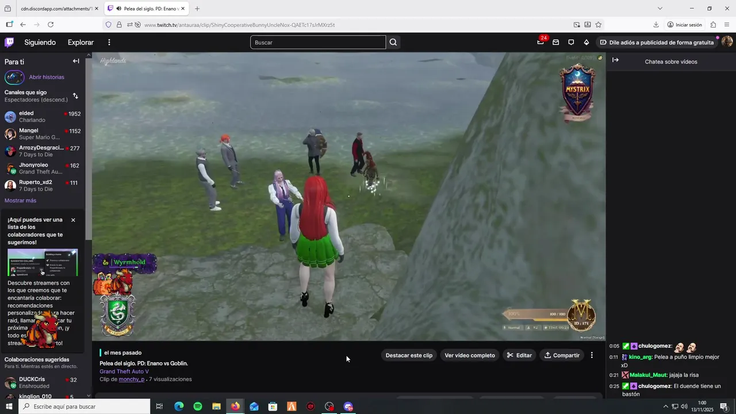Close the cdn.discordapp.com tab
Viewport: 736px width, 414px height.
pyautogui.click(x=96, y=9)
